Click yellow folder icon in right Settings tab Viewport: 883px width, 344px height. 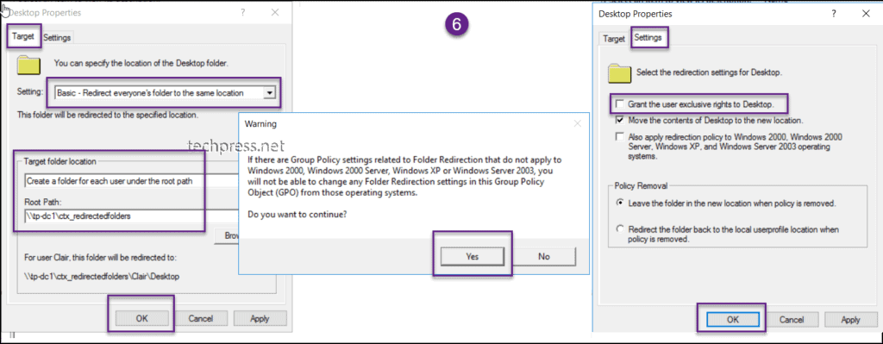point(619,73)
